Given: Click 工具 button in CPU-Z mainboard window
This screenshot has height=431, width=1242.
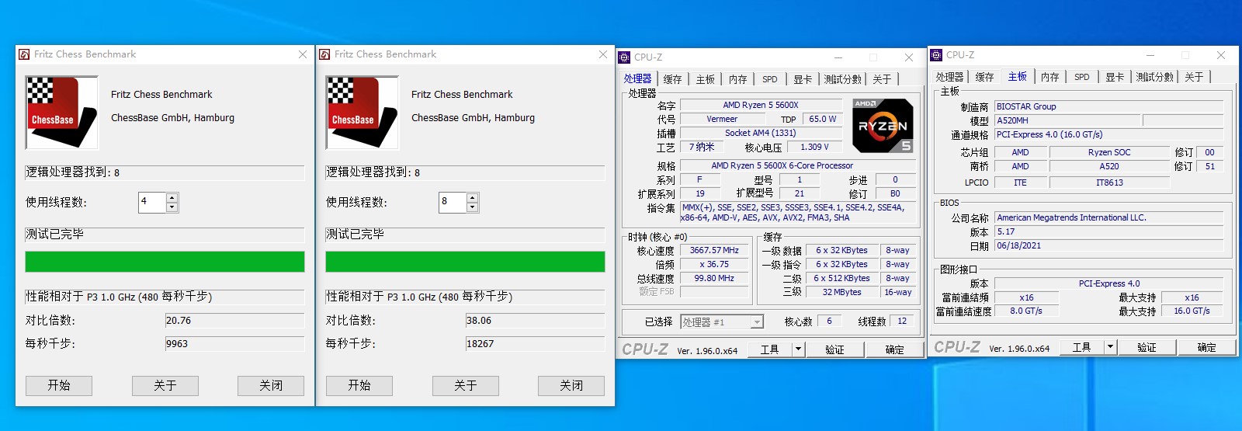Looking at the screenshot, I should point(1082,347).
